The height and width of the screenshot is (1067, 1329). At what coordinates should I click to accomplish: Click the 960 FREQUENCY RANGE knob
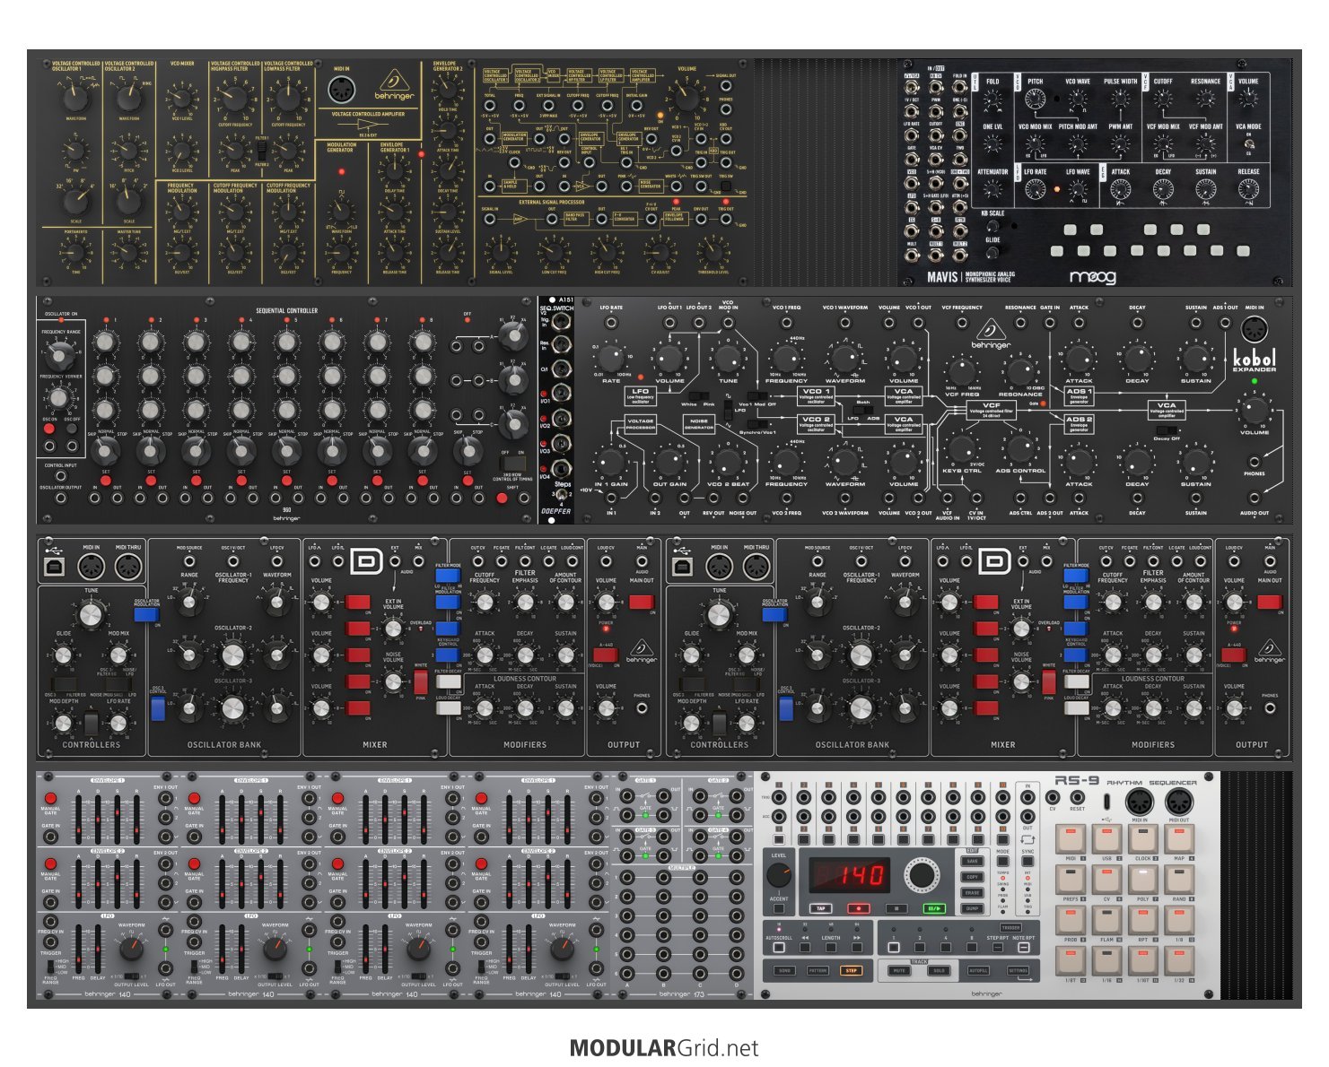click(58, 356)
